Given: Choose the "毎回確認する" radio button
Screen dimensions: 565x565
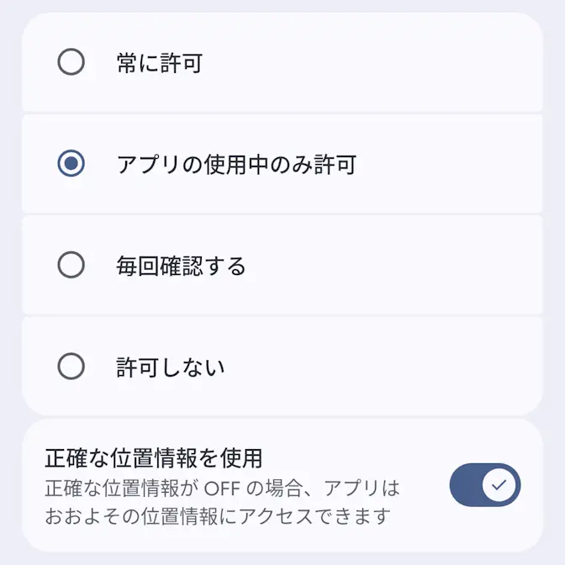Looking at the screenshot, I should [71, 266].
